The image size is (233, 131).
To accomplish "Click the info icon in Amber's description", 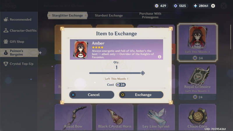I will coord(159,57).
